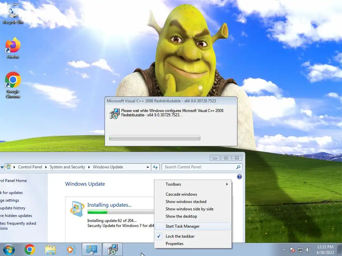Screen dimensions: 342x256
Task: Maximize the Windows Update window
Action: (226, 158)
